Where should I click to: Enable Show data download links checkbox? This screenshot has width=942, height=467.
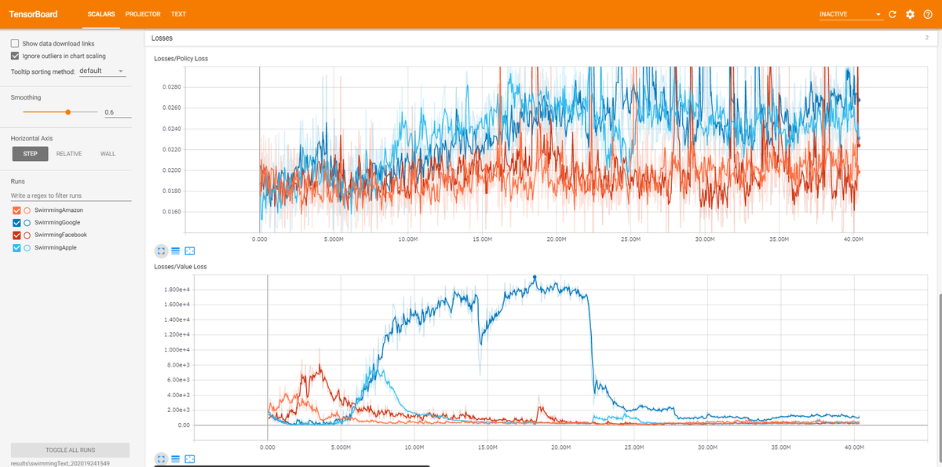pos(15,43)
